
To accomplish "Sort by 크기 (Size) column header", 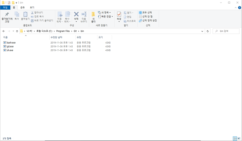I will point(101,37).
